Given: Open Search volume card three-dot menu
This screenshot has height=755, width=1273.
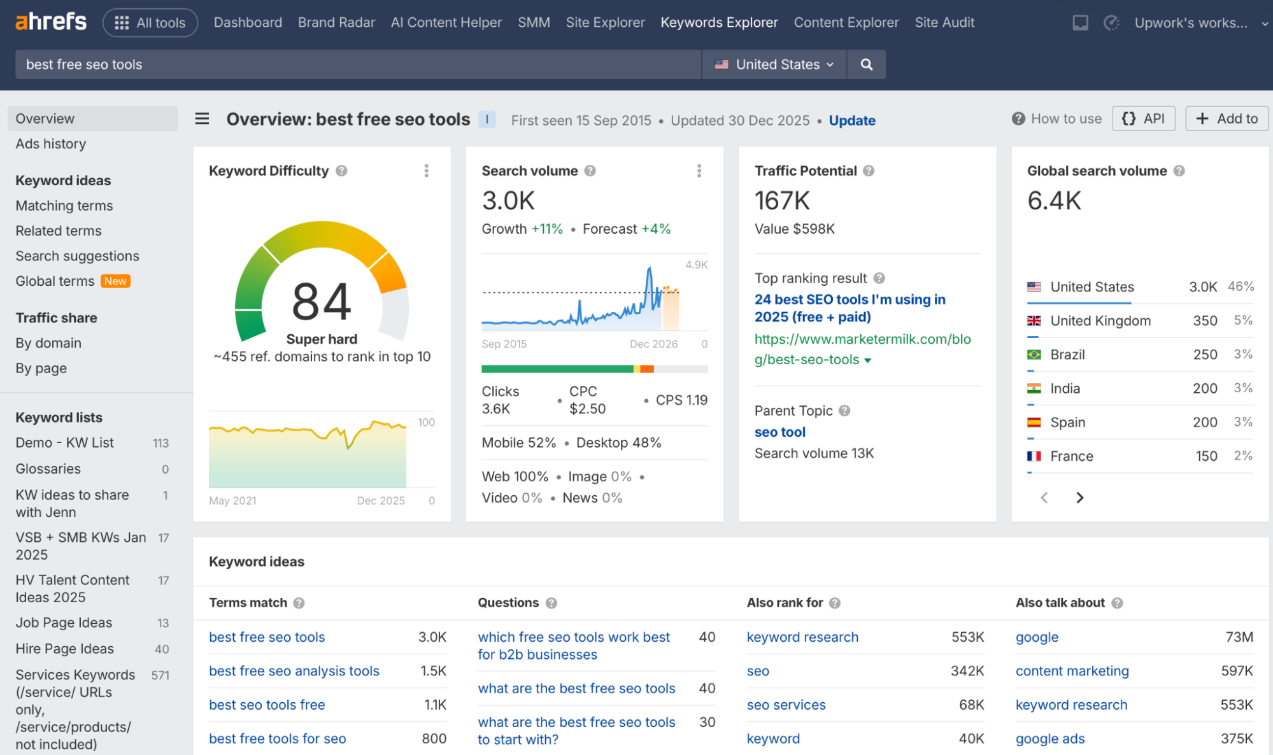Looking at the screenshot, I should [x=699, y=171].
